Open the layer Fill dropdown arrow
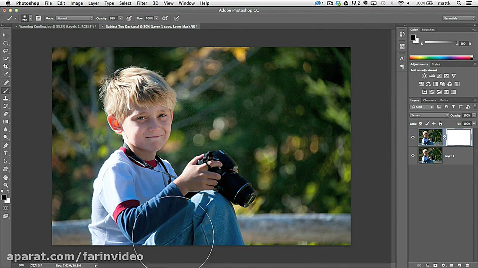Viewport: 478px width, 268px height. point(474,124)
